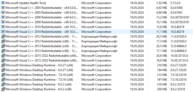Click size value 13,2 МБ
The width and height of the screenshot is (193, 92).
(x=162, y=17)
